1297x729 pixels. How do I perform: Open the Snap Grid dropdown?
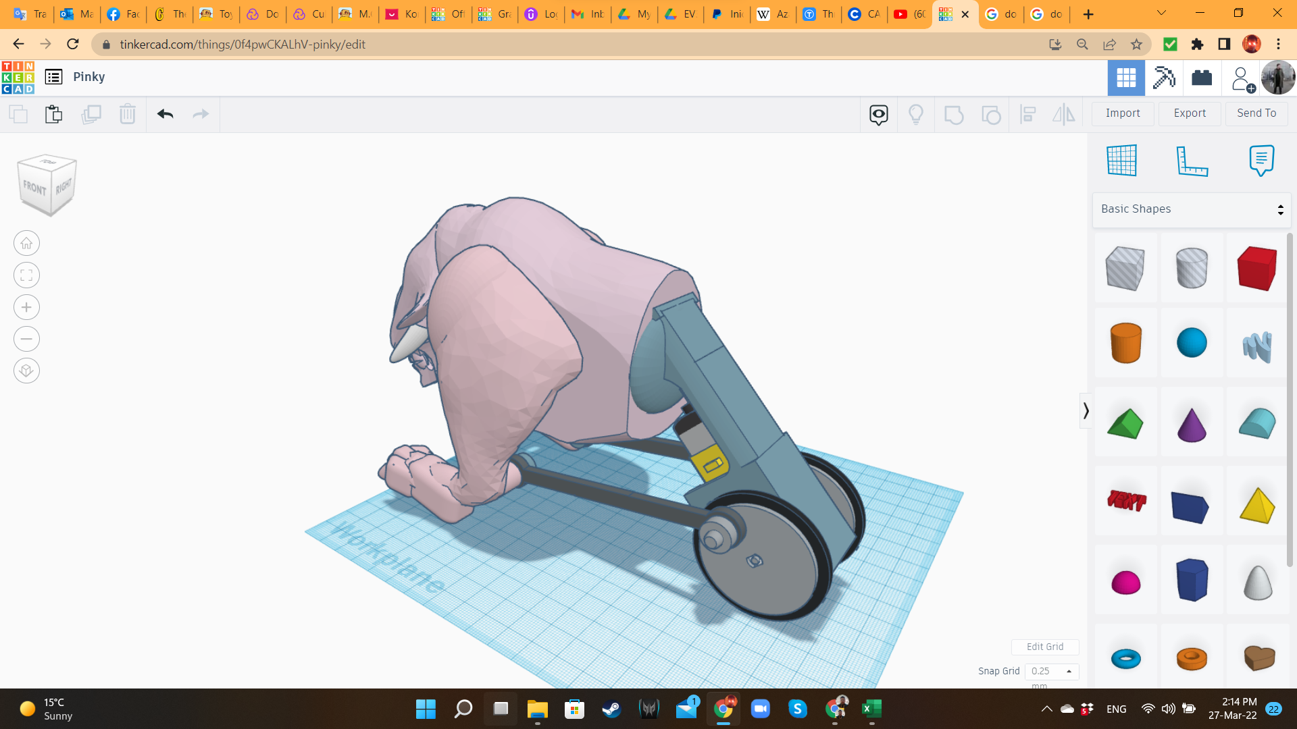[x=1052, y=671]
